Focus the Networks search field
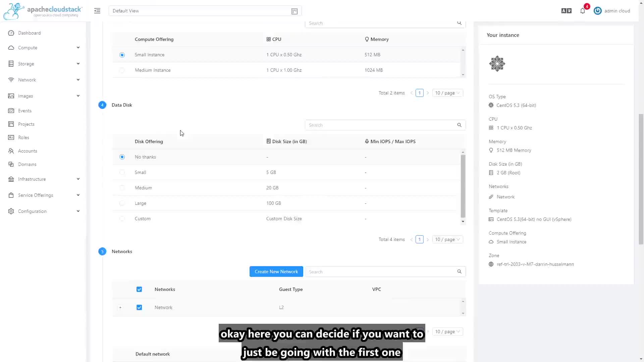 (385, 271)
